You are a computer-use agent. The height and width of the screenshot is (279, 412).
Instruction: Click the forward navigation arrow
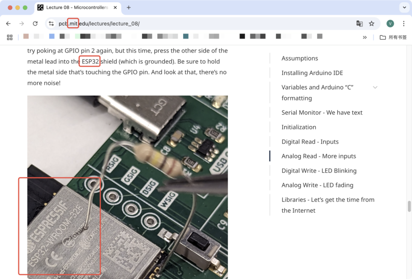tap(21, 24)
